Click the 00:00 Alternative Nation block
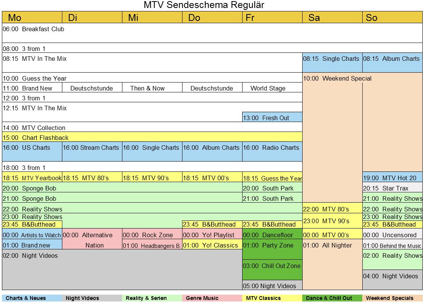The image size is (425, 303). point(92,239)
